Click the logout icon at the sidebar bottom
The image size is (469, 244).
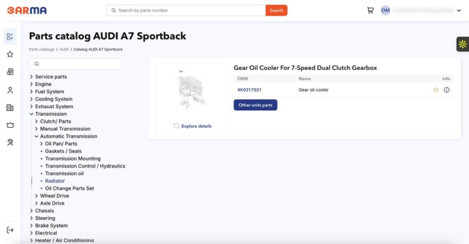click(x=10, y=230)
